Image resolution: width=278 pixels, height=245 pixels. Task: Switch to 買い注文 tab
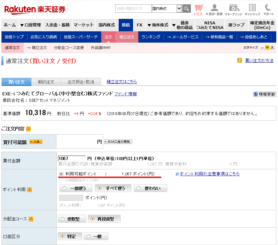[16, 82]
